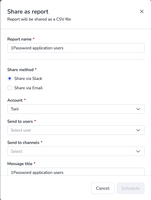Select the Share via Slack radio button
The height and width of the screenshot is (200, 151).
pos(10,78)
